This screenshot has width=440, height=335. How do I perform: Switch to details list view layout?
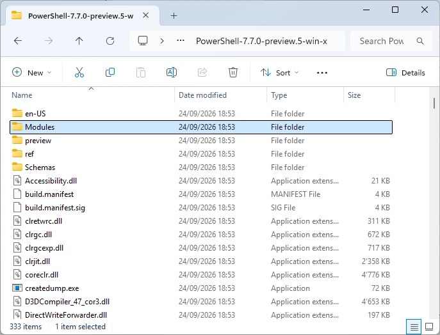[414, 327]
